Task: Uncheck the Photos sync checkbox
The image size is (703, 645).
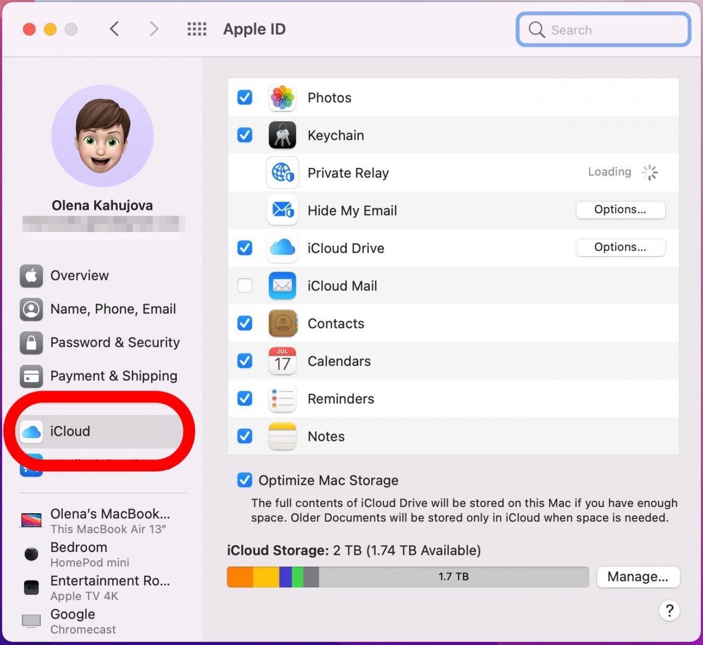Action: (245, 97)
